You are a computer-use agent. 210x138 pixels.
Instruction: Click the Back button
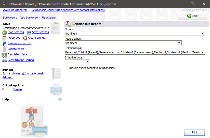192,16
